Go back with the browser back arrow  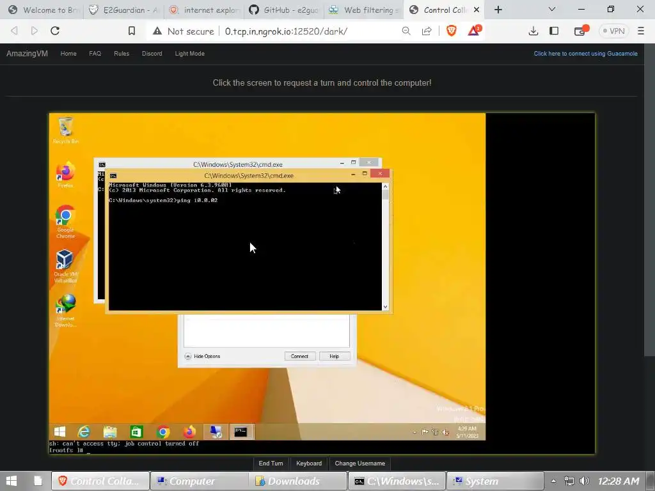tap(14, 31)
